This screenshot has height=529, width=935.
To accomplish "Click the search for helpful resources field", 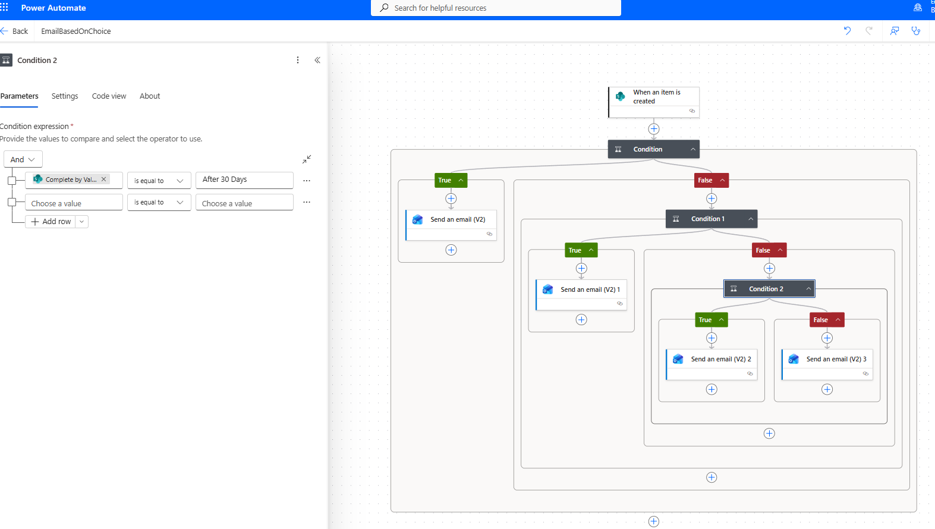I will pyautogui.click(x=496, y=8).
